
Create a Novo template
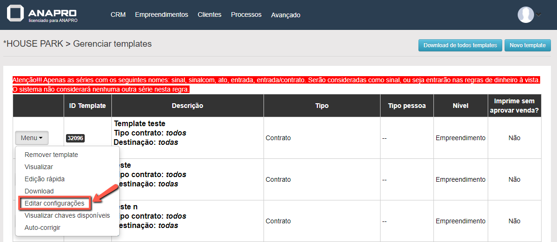pos(528,45)
